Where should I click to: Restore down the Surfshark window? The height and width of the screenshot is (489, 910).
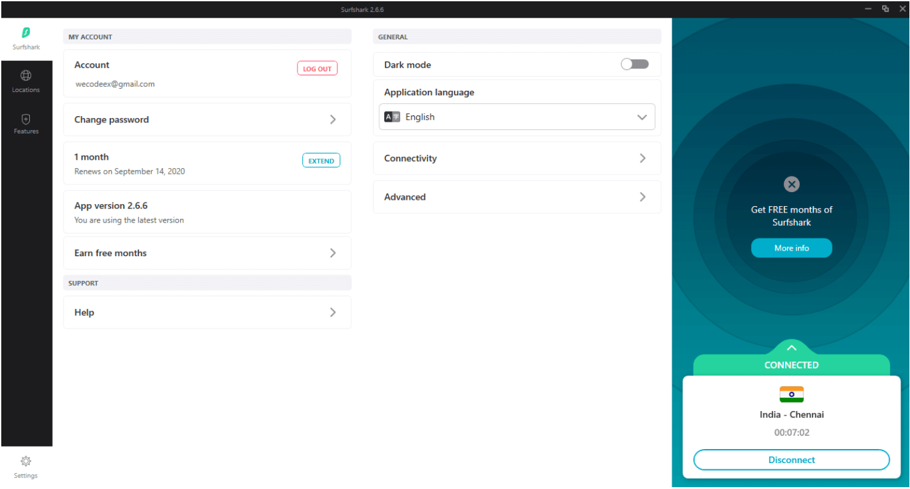click(885, 9)
